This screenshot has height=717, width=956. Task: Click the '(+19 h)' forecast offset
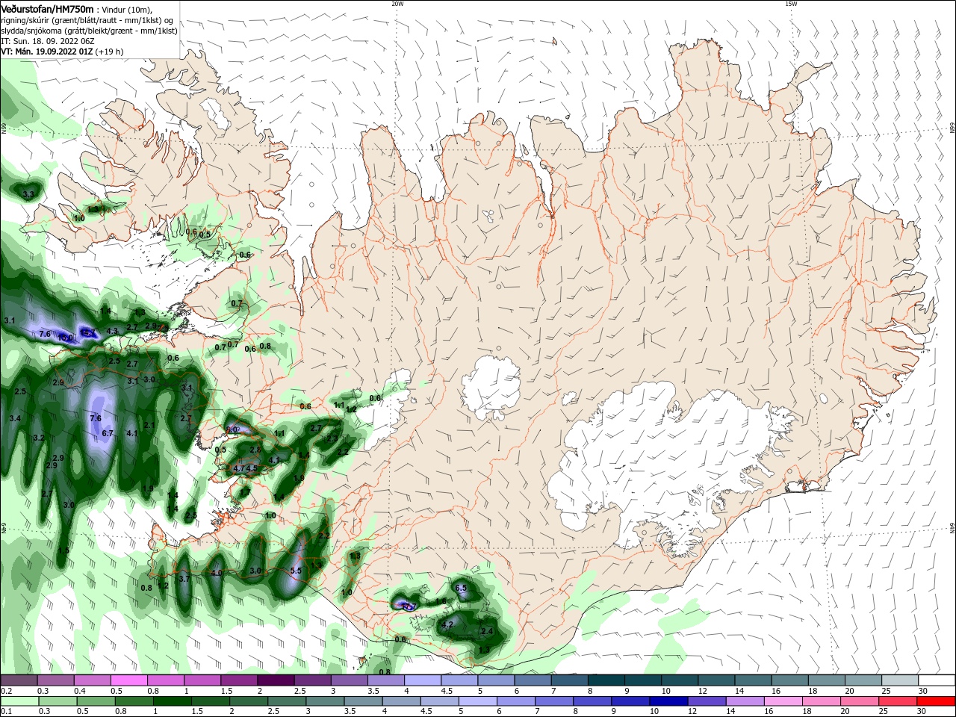[x=110, y=52]
